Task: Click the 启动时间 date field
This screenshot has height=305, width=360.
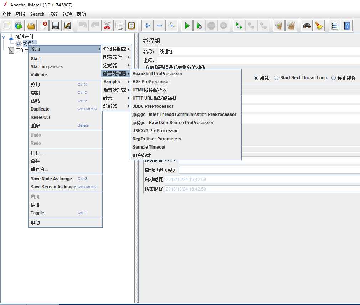Action: coord(262,180)
